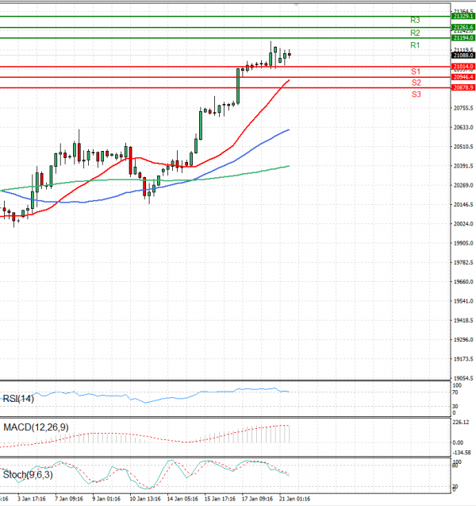The width and height of the screenshot is (476, 506).
Task: Click the 19418.5 price axis value
Action: point(463,320)
